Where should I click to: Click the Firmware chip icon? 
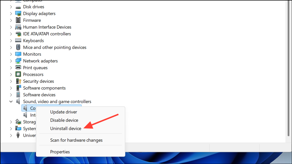pyautogui.click(x=18, y=20)
